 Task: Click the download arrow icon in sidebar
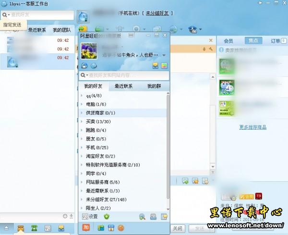coord(71,216)
